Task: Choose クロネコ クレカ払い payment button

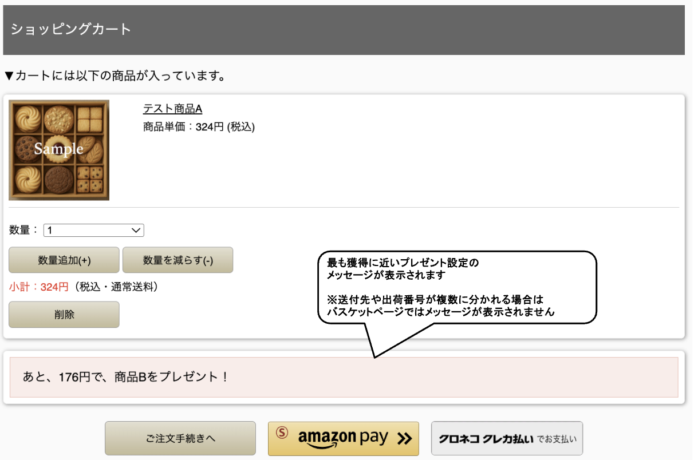Action: tap(507, 439)
